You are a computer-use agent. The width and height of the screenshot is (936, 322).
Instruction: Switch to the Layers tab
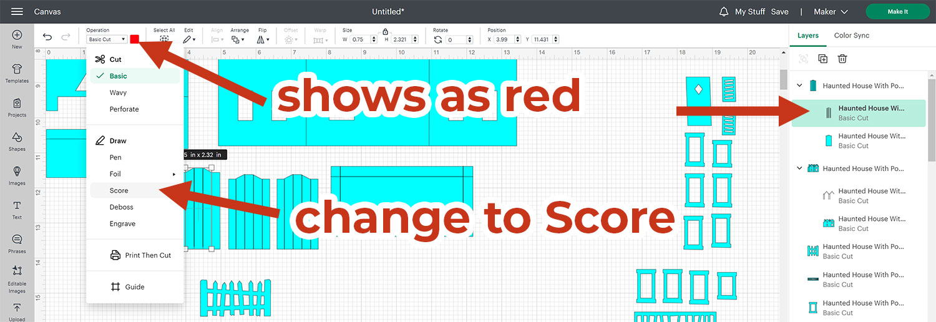coord(808,36)
